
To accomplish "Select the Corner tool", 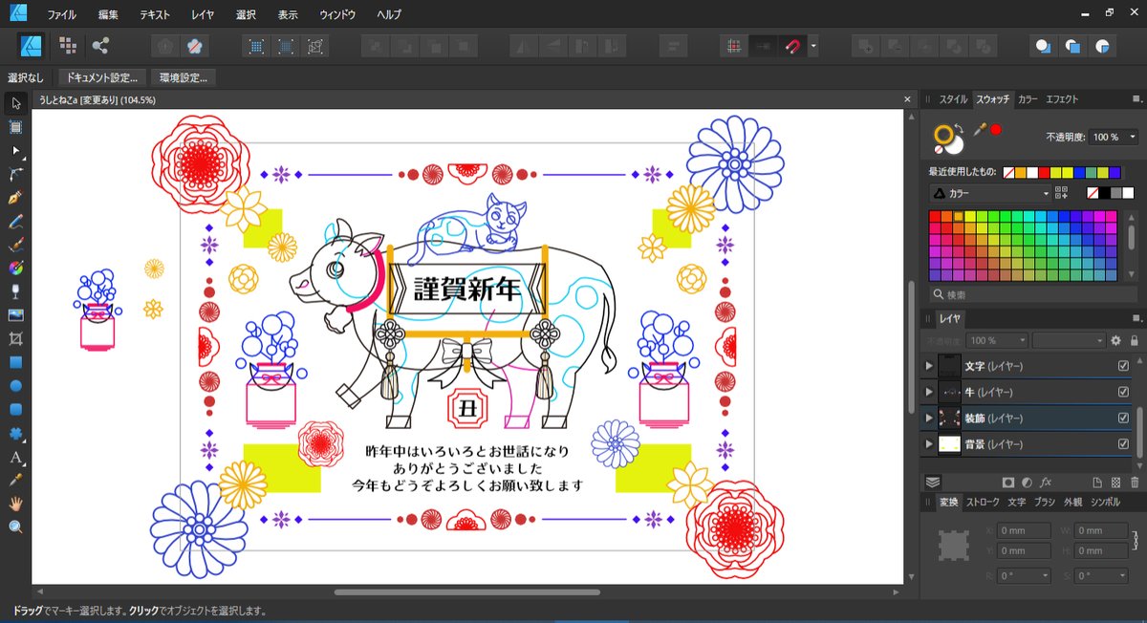I will click(x=15, y=174).
